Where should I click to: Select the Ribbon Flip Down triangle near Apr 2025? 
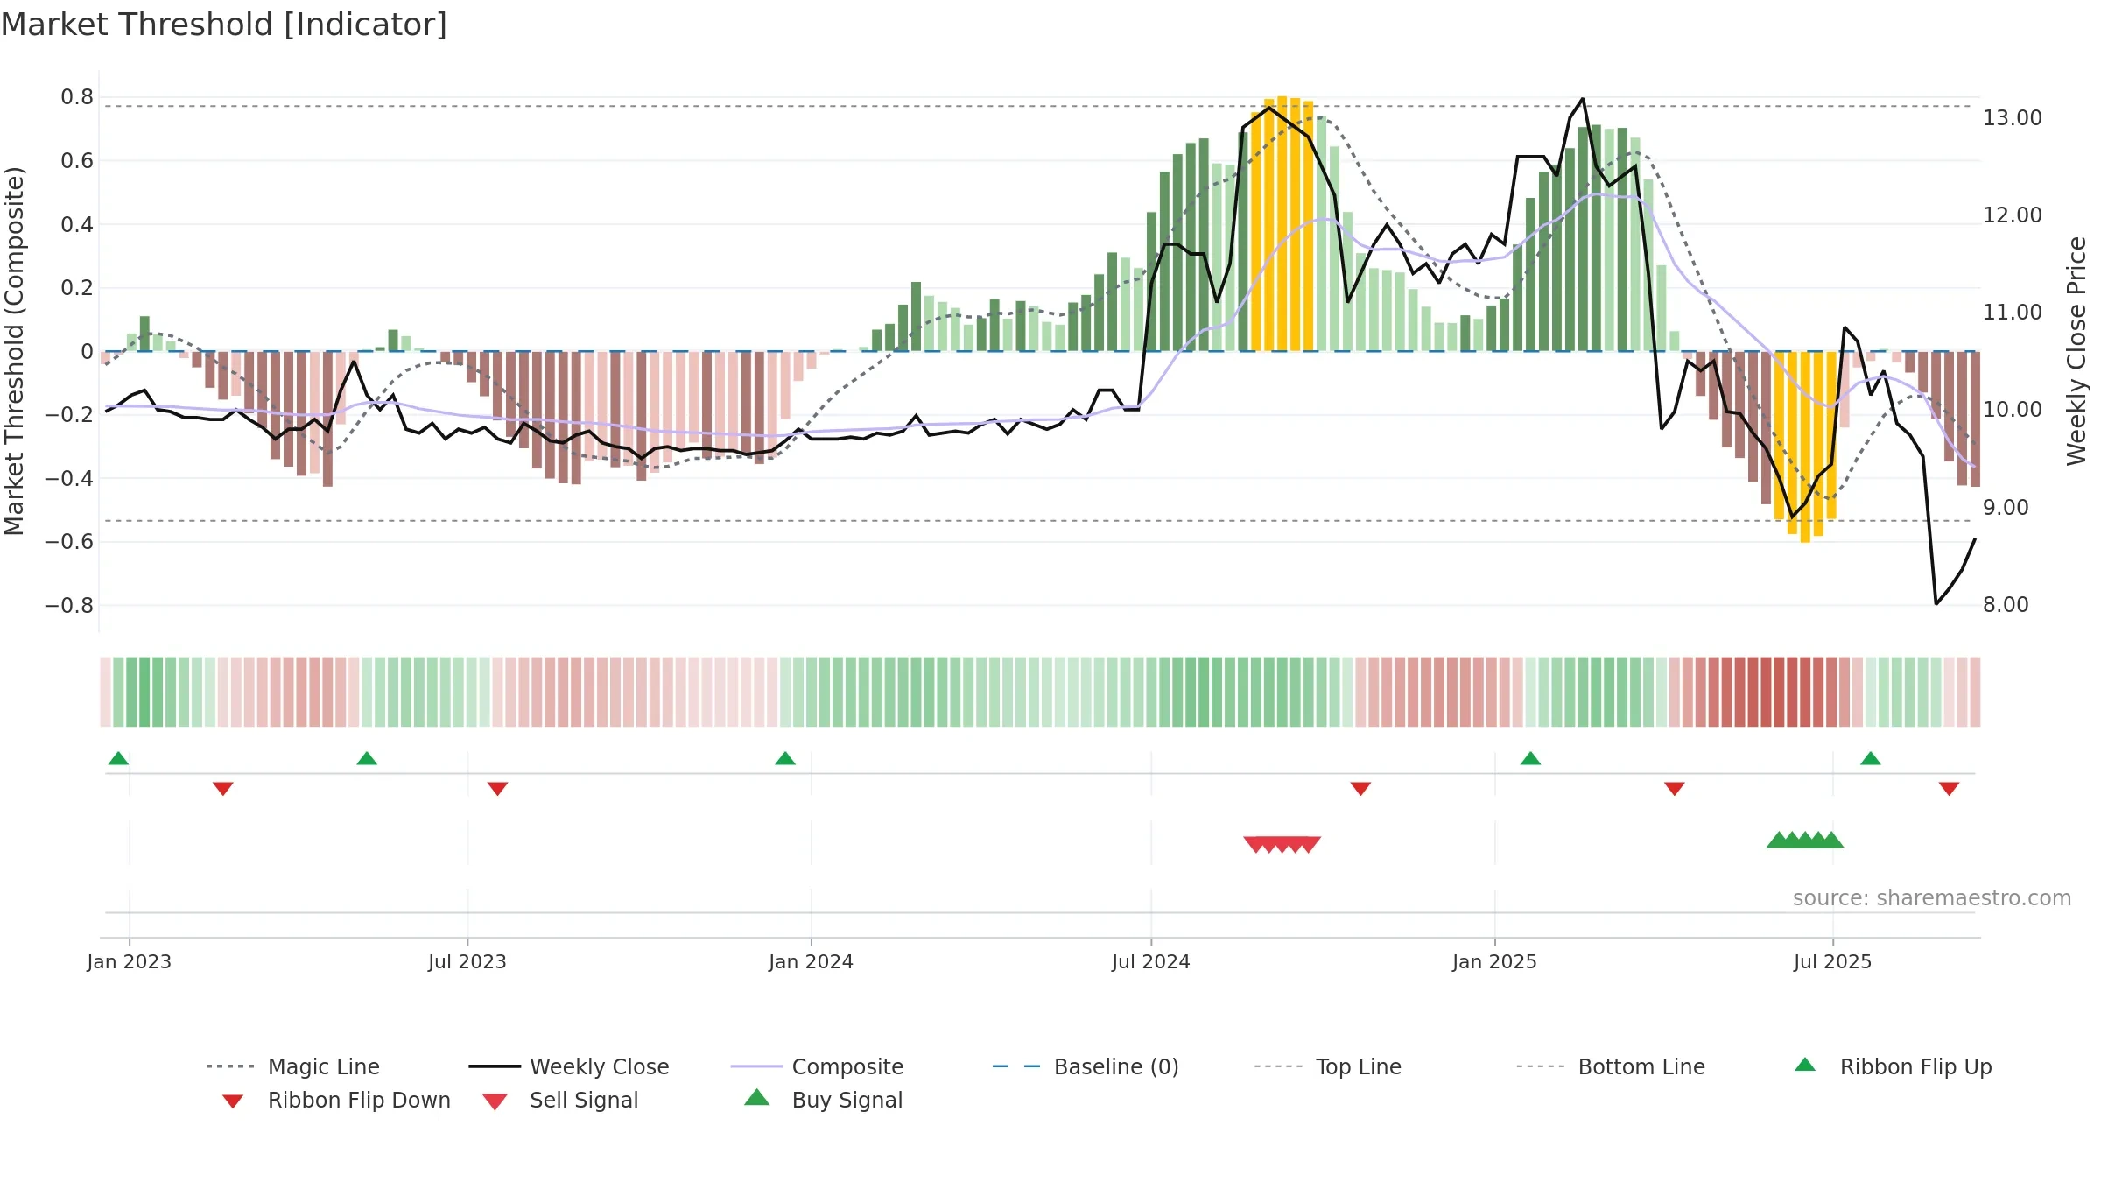pyautogui.click(x=1675, y=789)
